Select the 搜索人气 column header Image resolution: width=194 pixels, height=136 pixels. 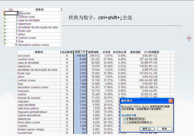pyautogui.click(x=80, y=52)
